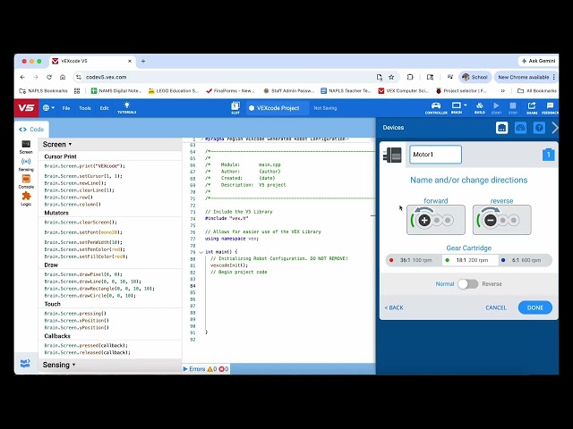Image resolution: width=573 pixels, height=429 pixels.
Task: Show more bookmarks with double chevron
Action: click(503, 90)
